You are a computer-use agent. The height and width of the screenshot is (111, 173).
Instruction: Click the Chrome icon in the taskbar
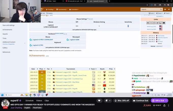pos(31,95)
